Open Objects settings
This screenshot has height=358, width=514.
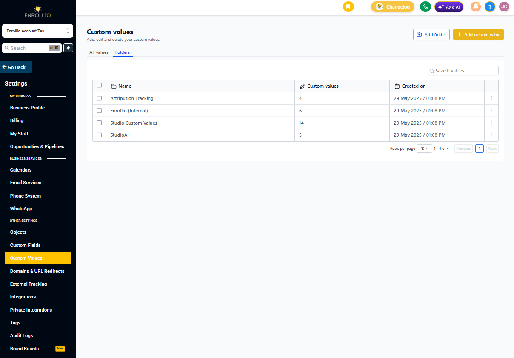pyautogui.click(x=18, y=232)
